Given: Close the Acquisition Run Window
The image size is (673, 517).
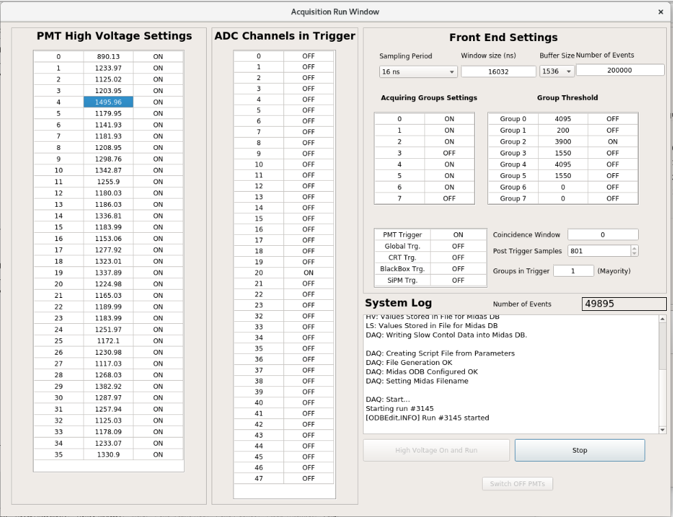Looking at the screenshot, I should click(660, 12).
